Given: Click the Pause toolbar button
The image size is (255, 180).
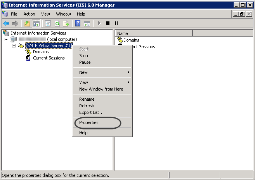Looking at the screenshot, I should [x=116, y=23].
